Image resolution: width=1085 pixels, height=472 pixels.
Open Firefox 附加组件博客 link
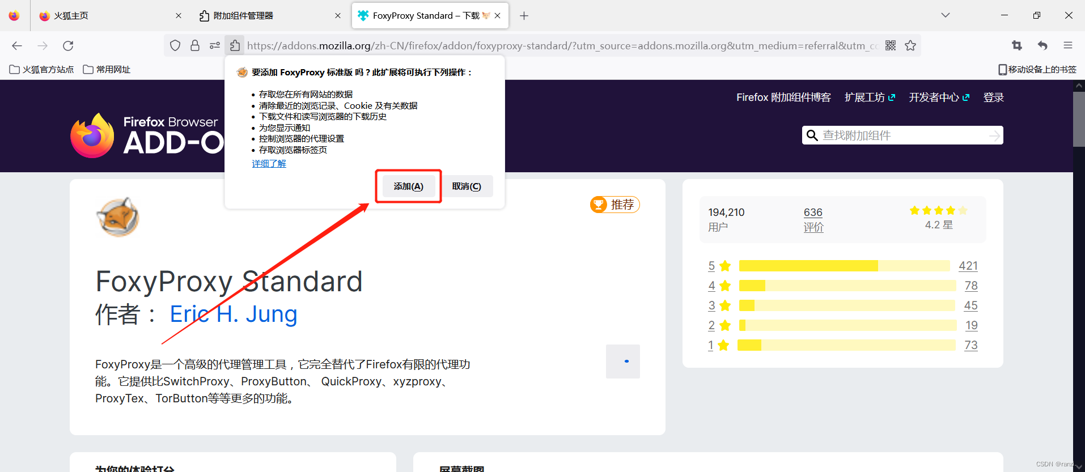click(783, 97)
